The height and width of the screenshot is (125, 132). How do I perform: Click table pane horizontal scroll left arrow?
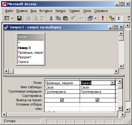(6, 71)
